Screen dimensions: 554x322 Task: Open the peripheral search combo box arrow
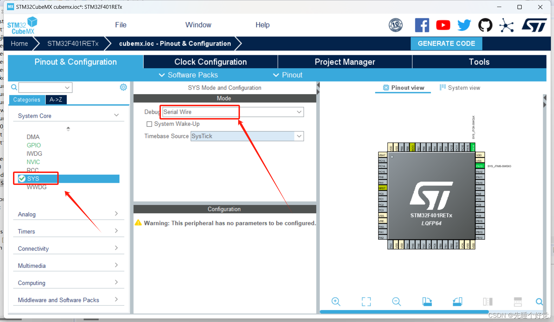(67, 88)
